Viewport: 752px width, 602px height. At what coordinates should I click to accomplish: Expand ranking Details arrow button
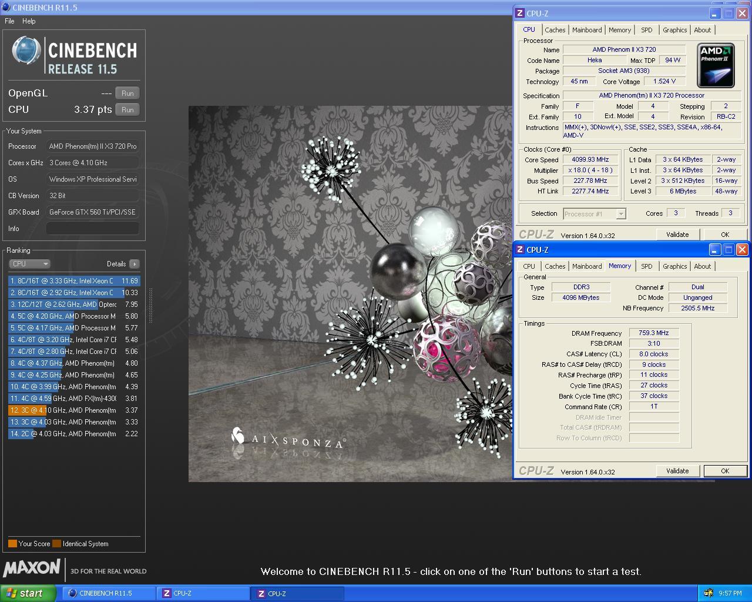(135, 264)
